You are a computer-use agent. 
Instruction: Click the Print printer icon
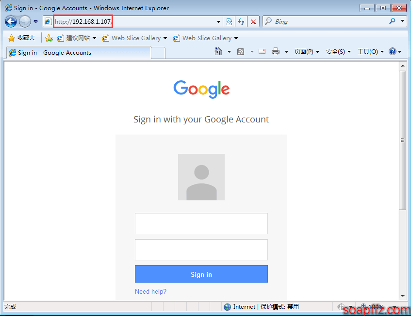[x=276, y=51]
